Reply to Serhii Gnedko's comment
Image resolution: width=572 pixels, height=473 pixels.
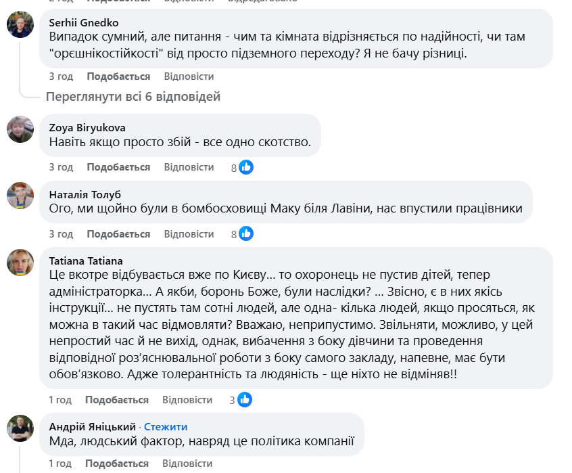pyautogui.click(x=189, y=76)
